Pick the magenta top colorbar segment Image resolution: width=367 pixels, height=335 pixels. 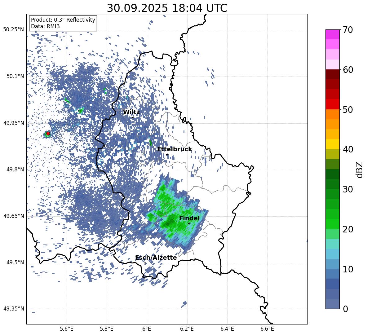(x=332, y=35)
